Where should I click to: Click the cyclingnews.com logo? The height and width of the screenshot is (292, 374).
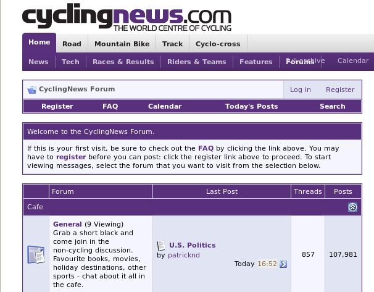point(127,17)
